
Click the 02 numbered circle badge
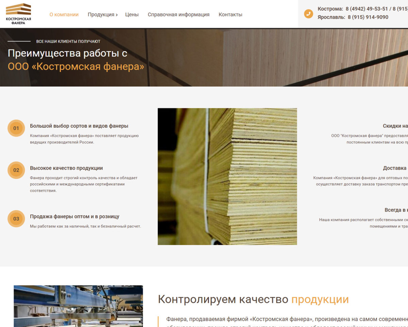coord(16,170)
